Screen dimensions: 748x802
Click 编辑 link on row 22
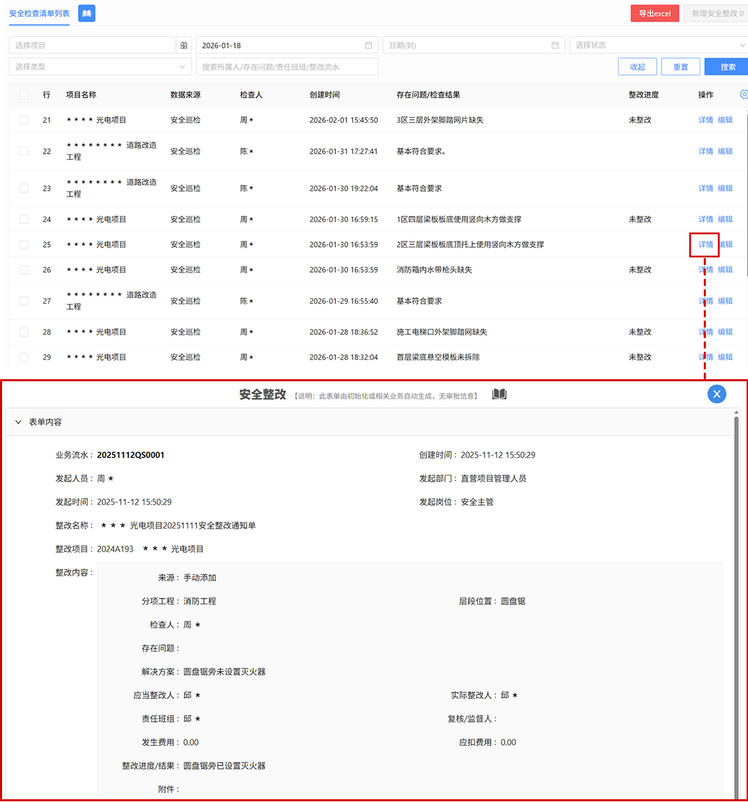(725, 152)
